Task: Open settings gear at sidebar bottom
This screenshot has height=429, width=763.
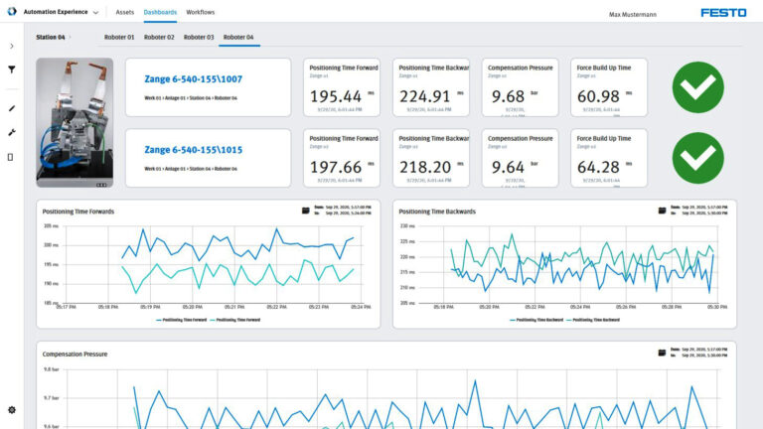Action: pos(12,409)
